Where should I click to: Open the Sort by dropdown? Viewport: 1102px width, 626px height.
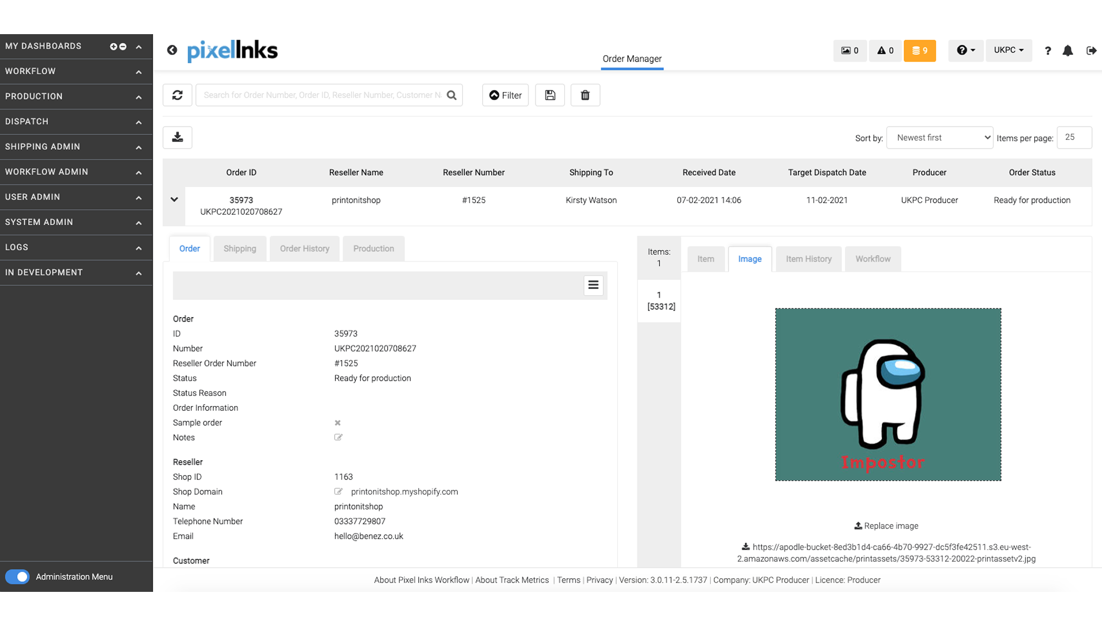coord(939,138)
